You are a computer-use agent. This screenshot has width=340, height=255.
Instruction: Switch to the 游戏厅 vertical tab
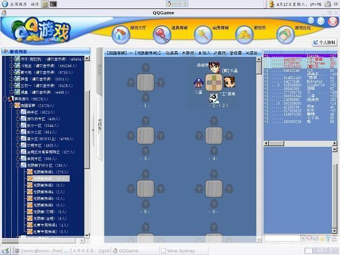[x=99, y=71]
